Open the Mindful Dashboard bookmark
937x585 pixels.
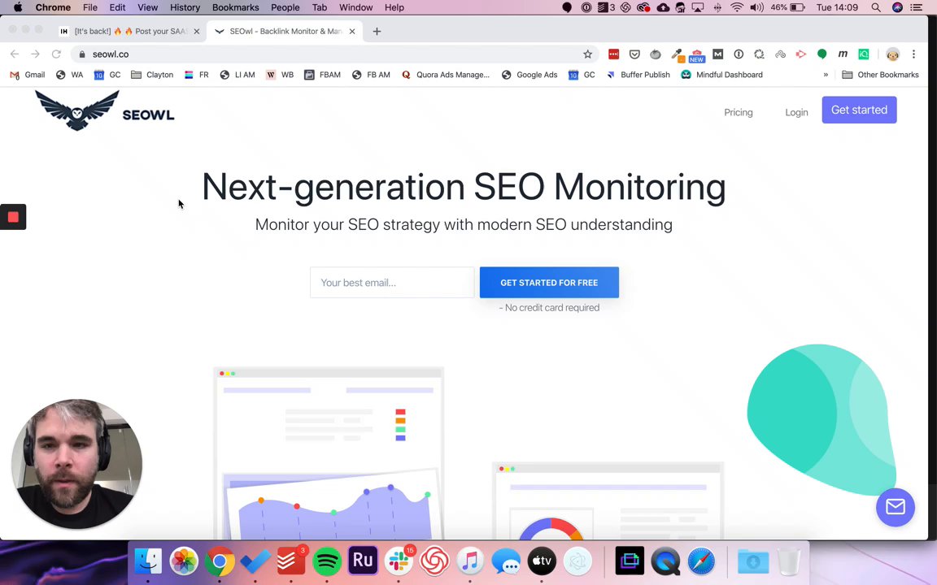click(x=722, y=75)
